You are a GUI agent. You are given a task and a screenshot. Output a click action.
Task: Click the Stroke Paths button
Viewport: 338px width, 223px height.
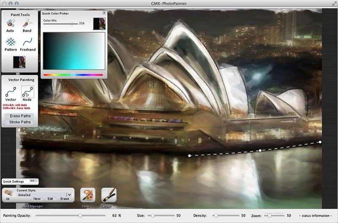tap(20, 122)
